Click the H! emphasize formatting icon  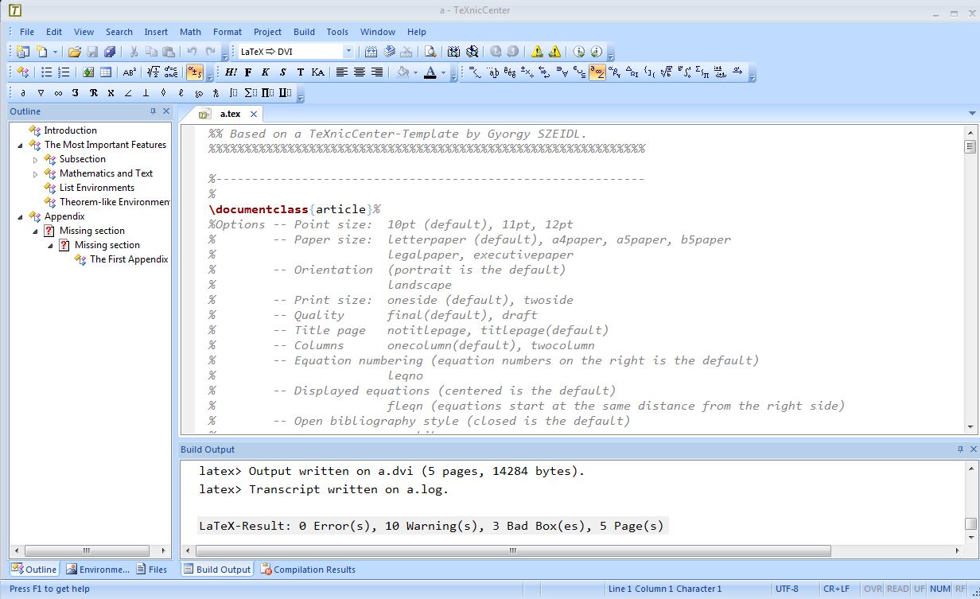pos(231,72)
